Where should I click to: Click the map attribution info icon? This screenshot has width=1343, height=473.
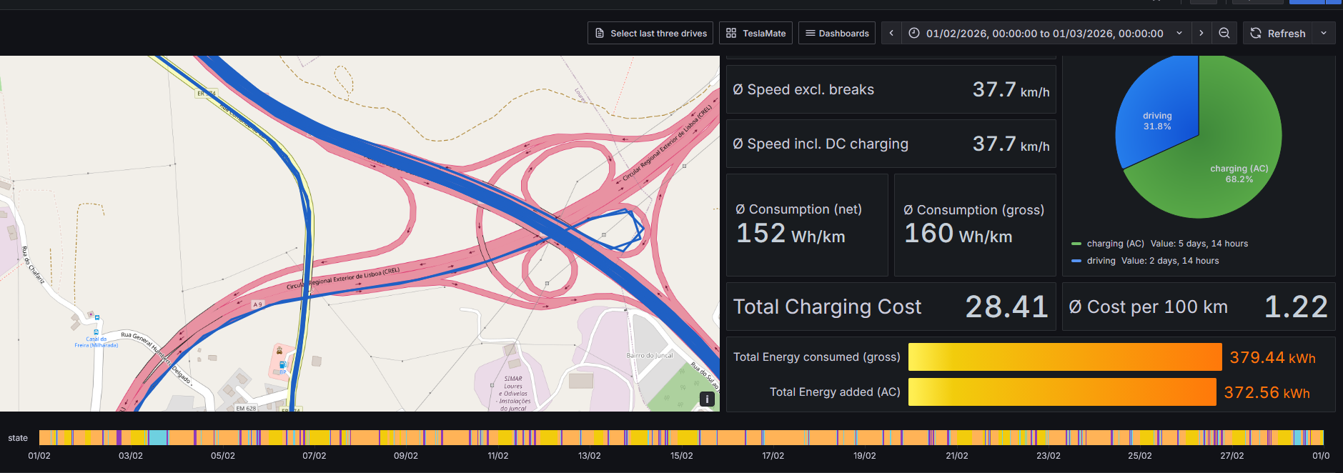pyautogui.click(x=707, y=399)
